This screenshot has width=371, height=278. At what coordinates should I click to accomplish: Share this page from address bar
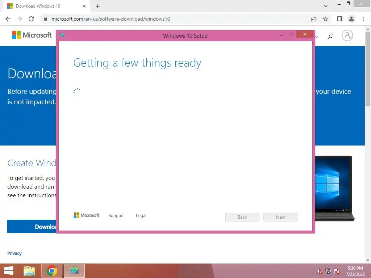314,19
